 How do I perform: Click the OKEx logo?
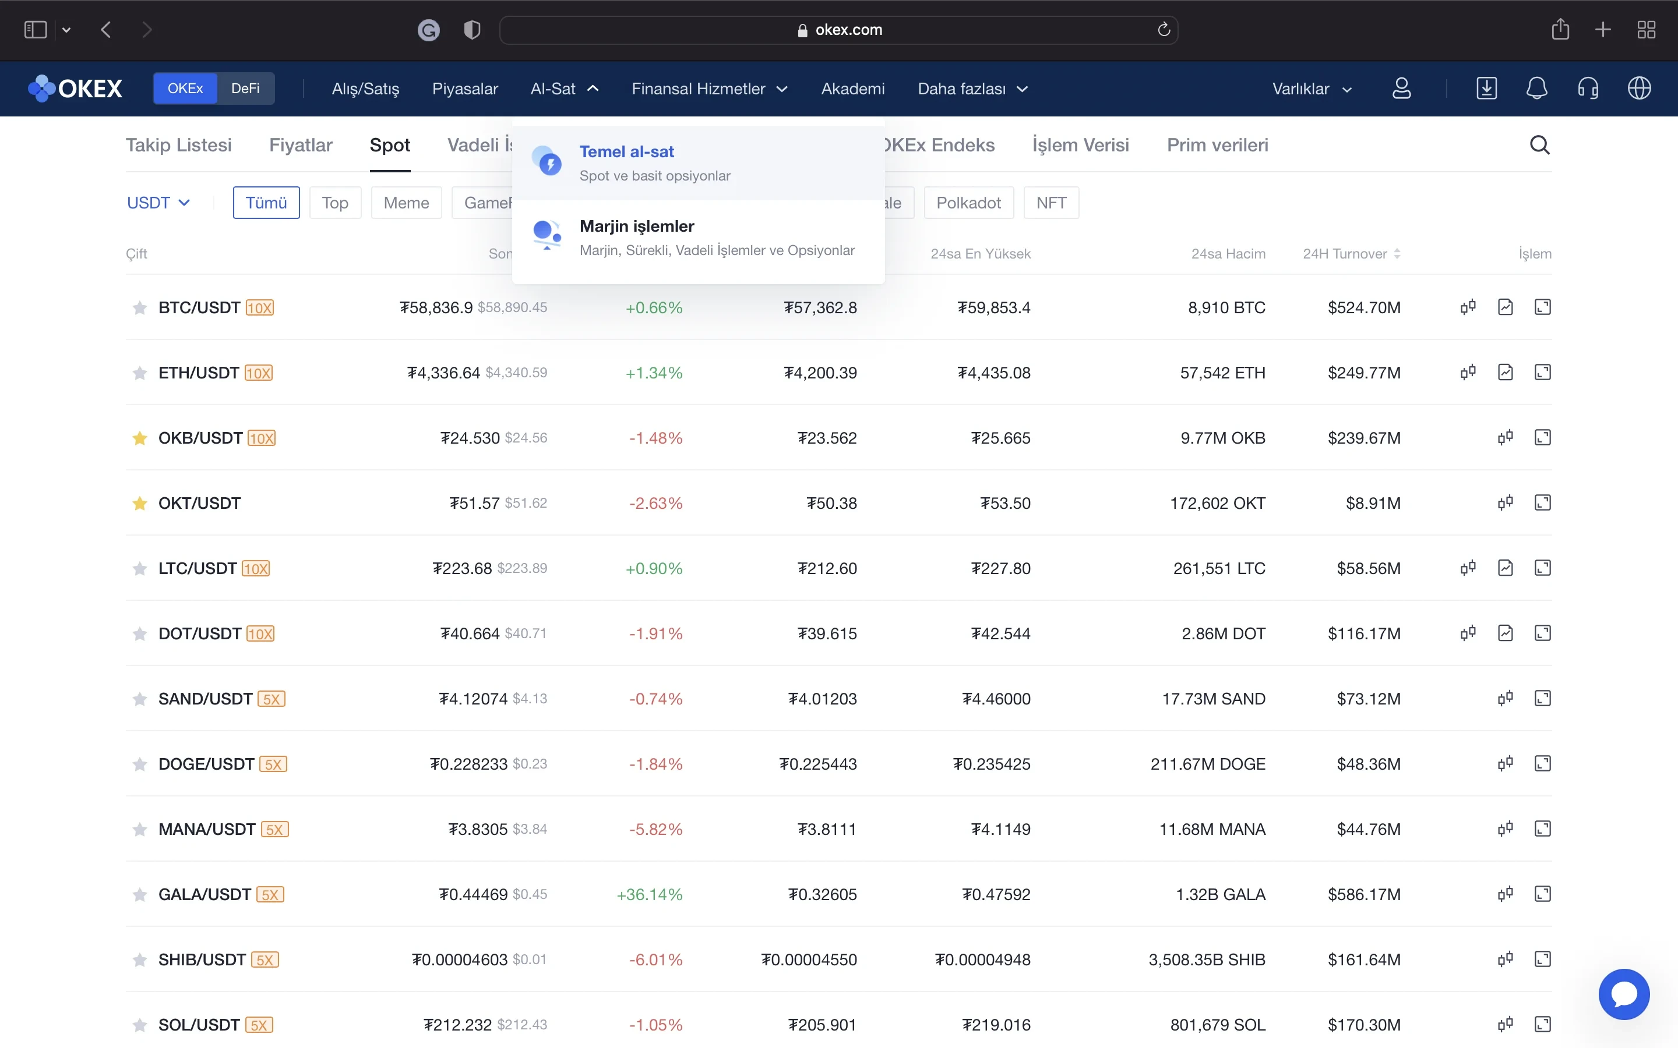tap(75, 88)
